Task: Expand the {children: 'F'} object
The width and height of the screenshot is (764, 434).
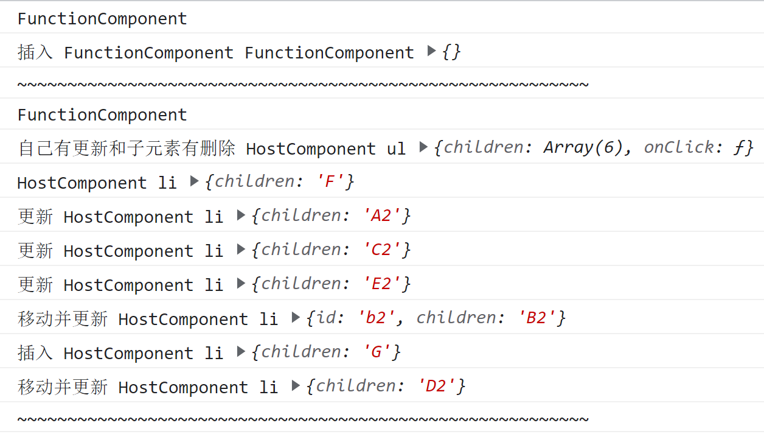Action: tap(195, 181)
